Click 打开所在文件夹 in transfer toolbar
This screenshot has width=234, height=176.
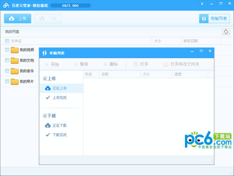point(181,64)
